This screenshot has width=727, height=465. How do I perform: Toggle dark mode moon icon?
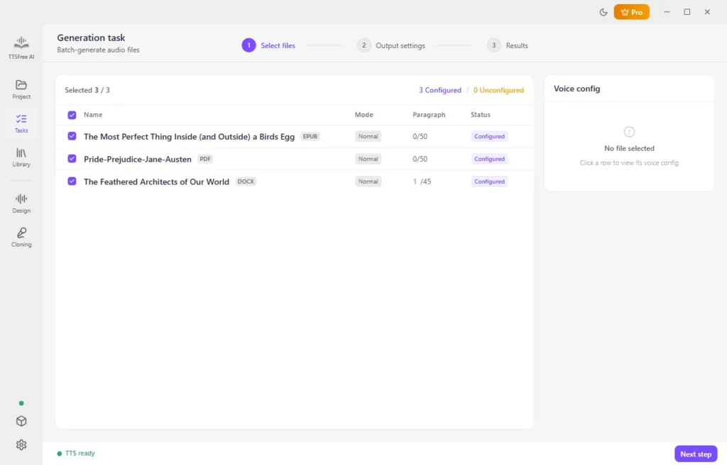603,12
